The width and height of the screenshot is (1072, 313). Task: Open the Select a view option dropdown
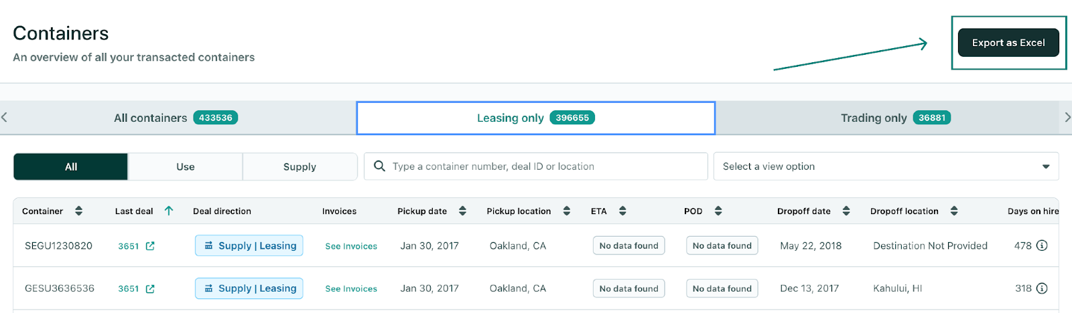coord(886,167)
